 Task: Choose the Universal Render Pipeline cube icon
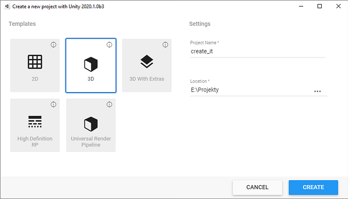90,123
